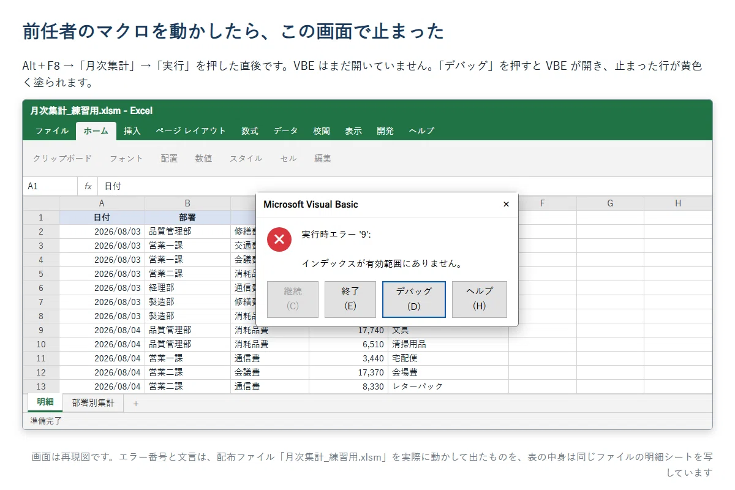Select the ヘルプ tab in the ribbon
This screenshot has width=735, height=490.
[421, 131]
